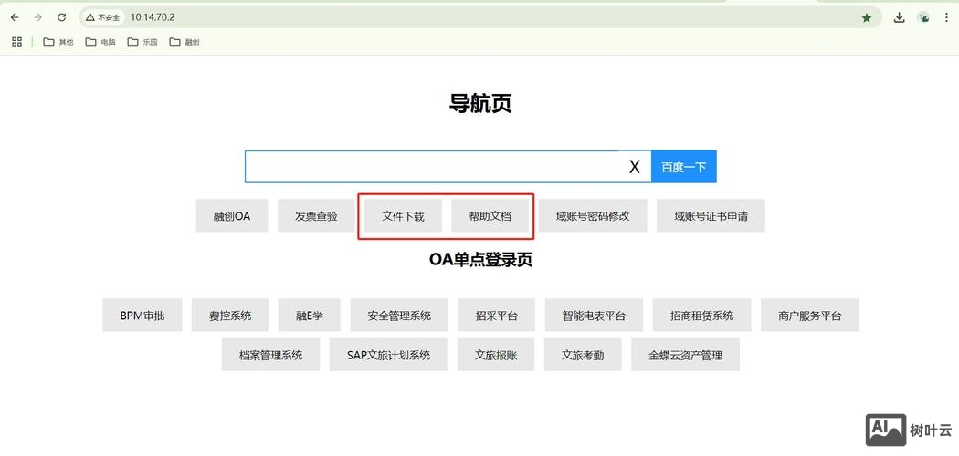Click the 不安全 security warning badge
Screen dimensions: 959x456
[102, 17]
